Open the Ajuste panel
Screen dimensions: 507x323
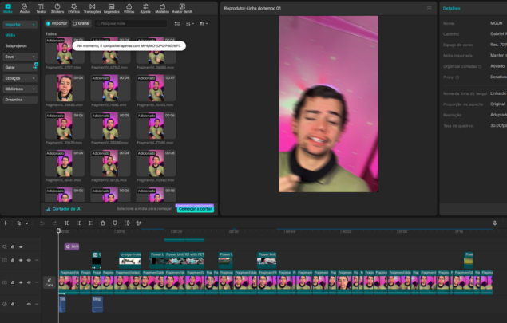145,9
